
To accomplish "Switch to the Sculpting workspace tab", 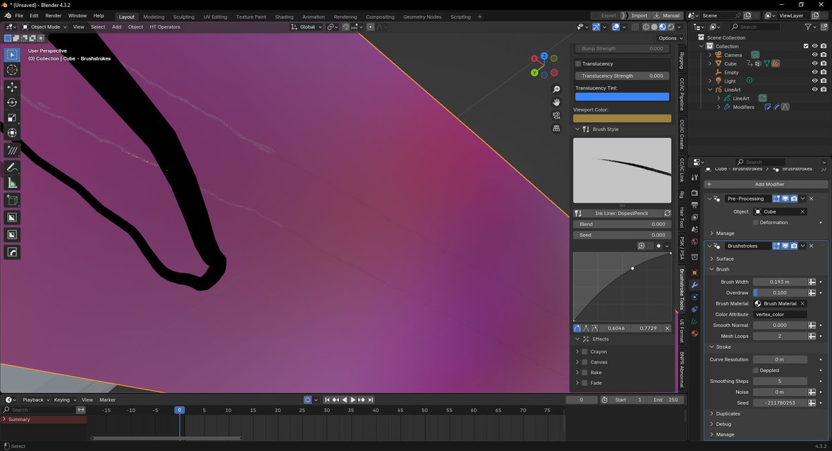I will click(x=184, y=17).
